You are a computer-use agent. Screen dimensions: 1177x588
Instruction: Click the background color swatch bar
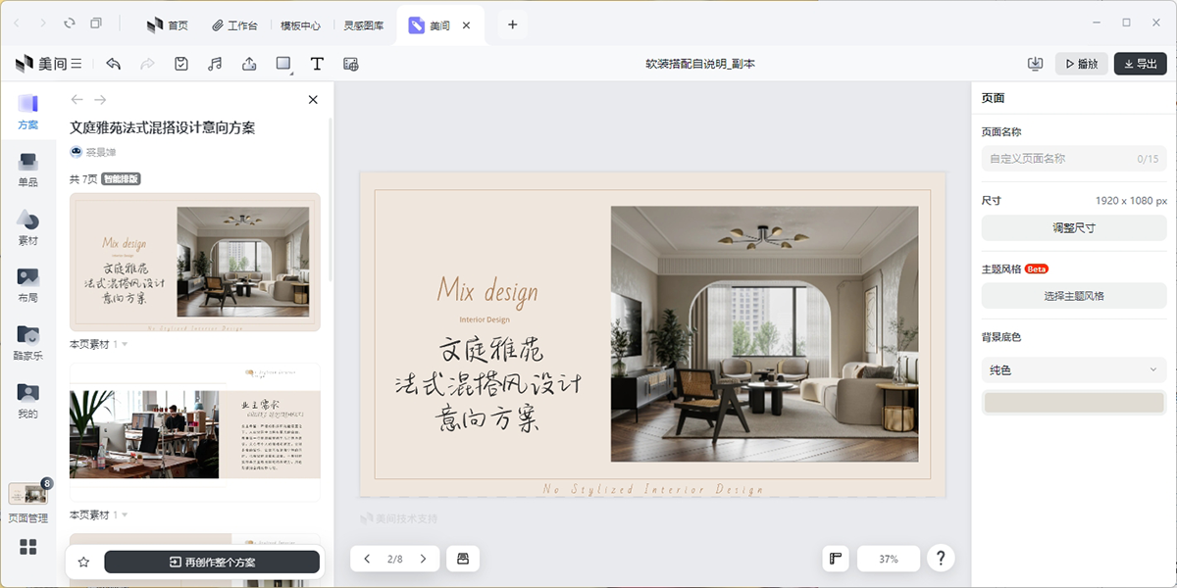(x=1073, y=403)
